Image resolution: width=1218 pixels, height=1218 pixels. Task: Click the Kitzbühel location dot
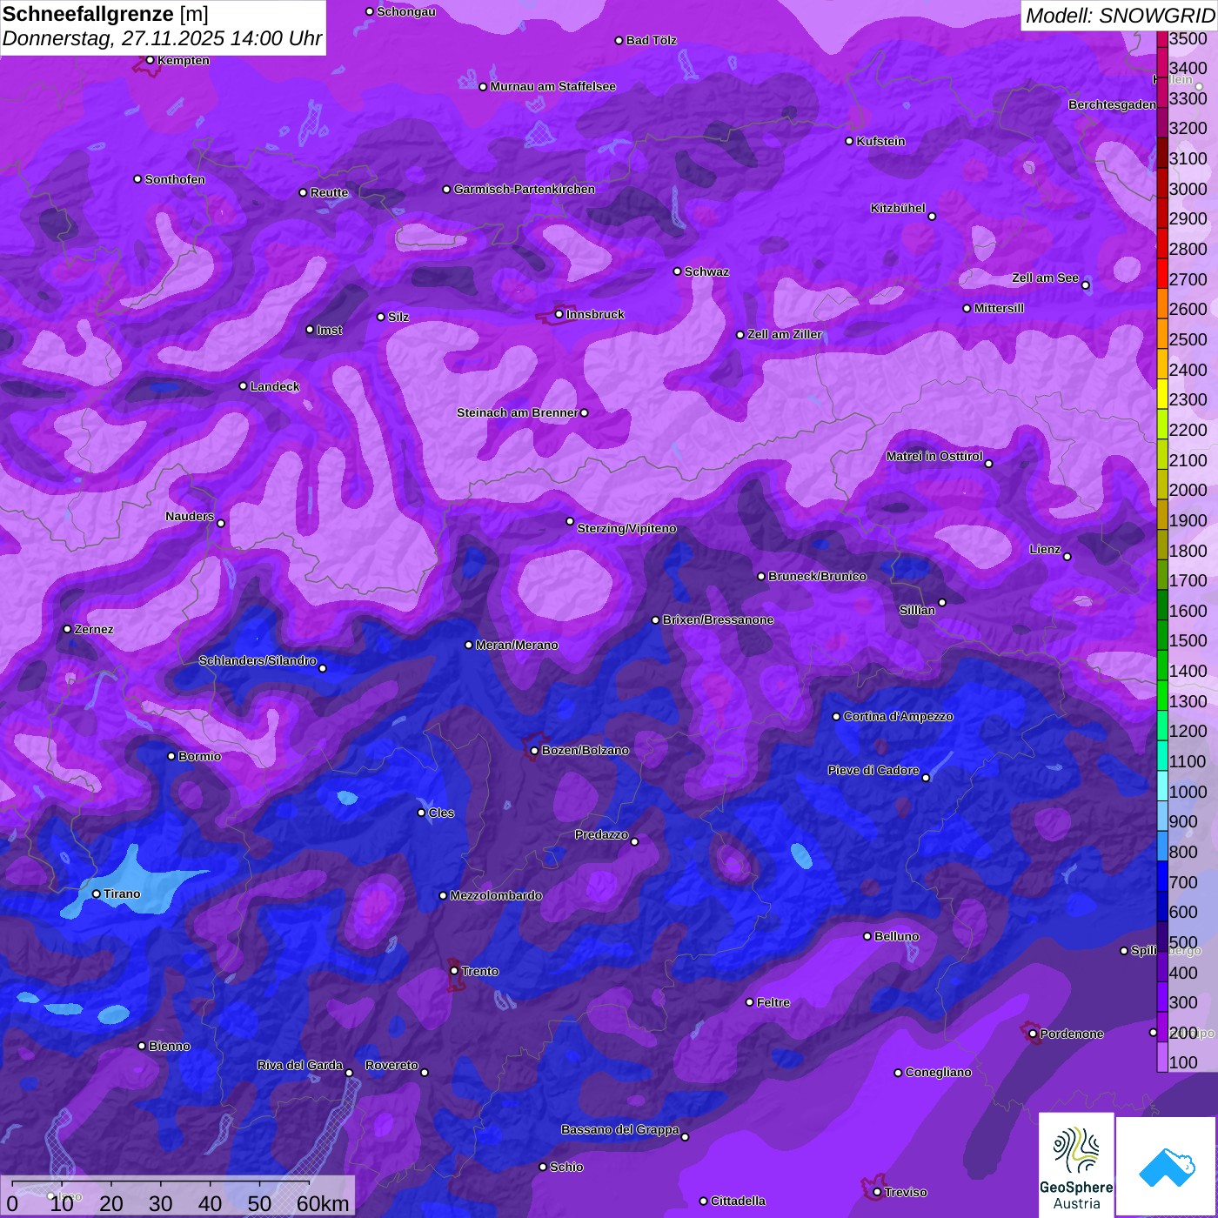pos(932,217)
